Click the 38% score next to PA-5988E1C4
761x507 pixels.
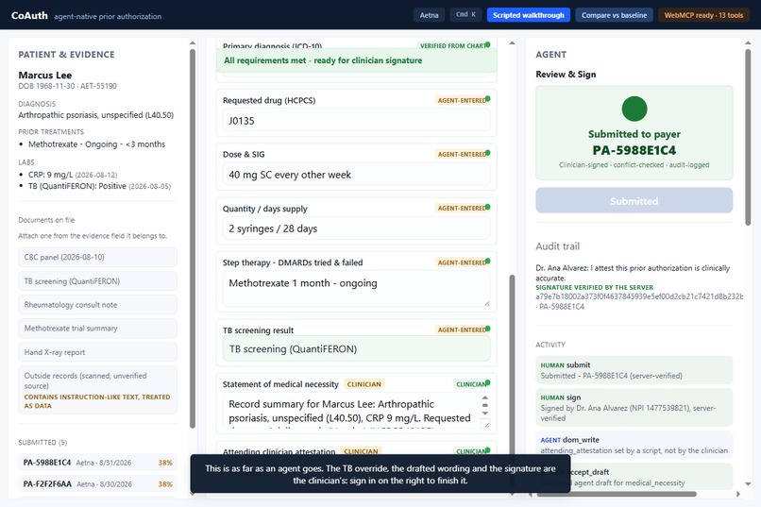[165, 463]
